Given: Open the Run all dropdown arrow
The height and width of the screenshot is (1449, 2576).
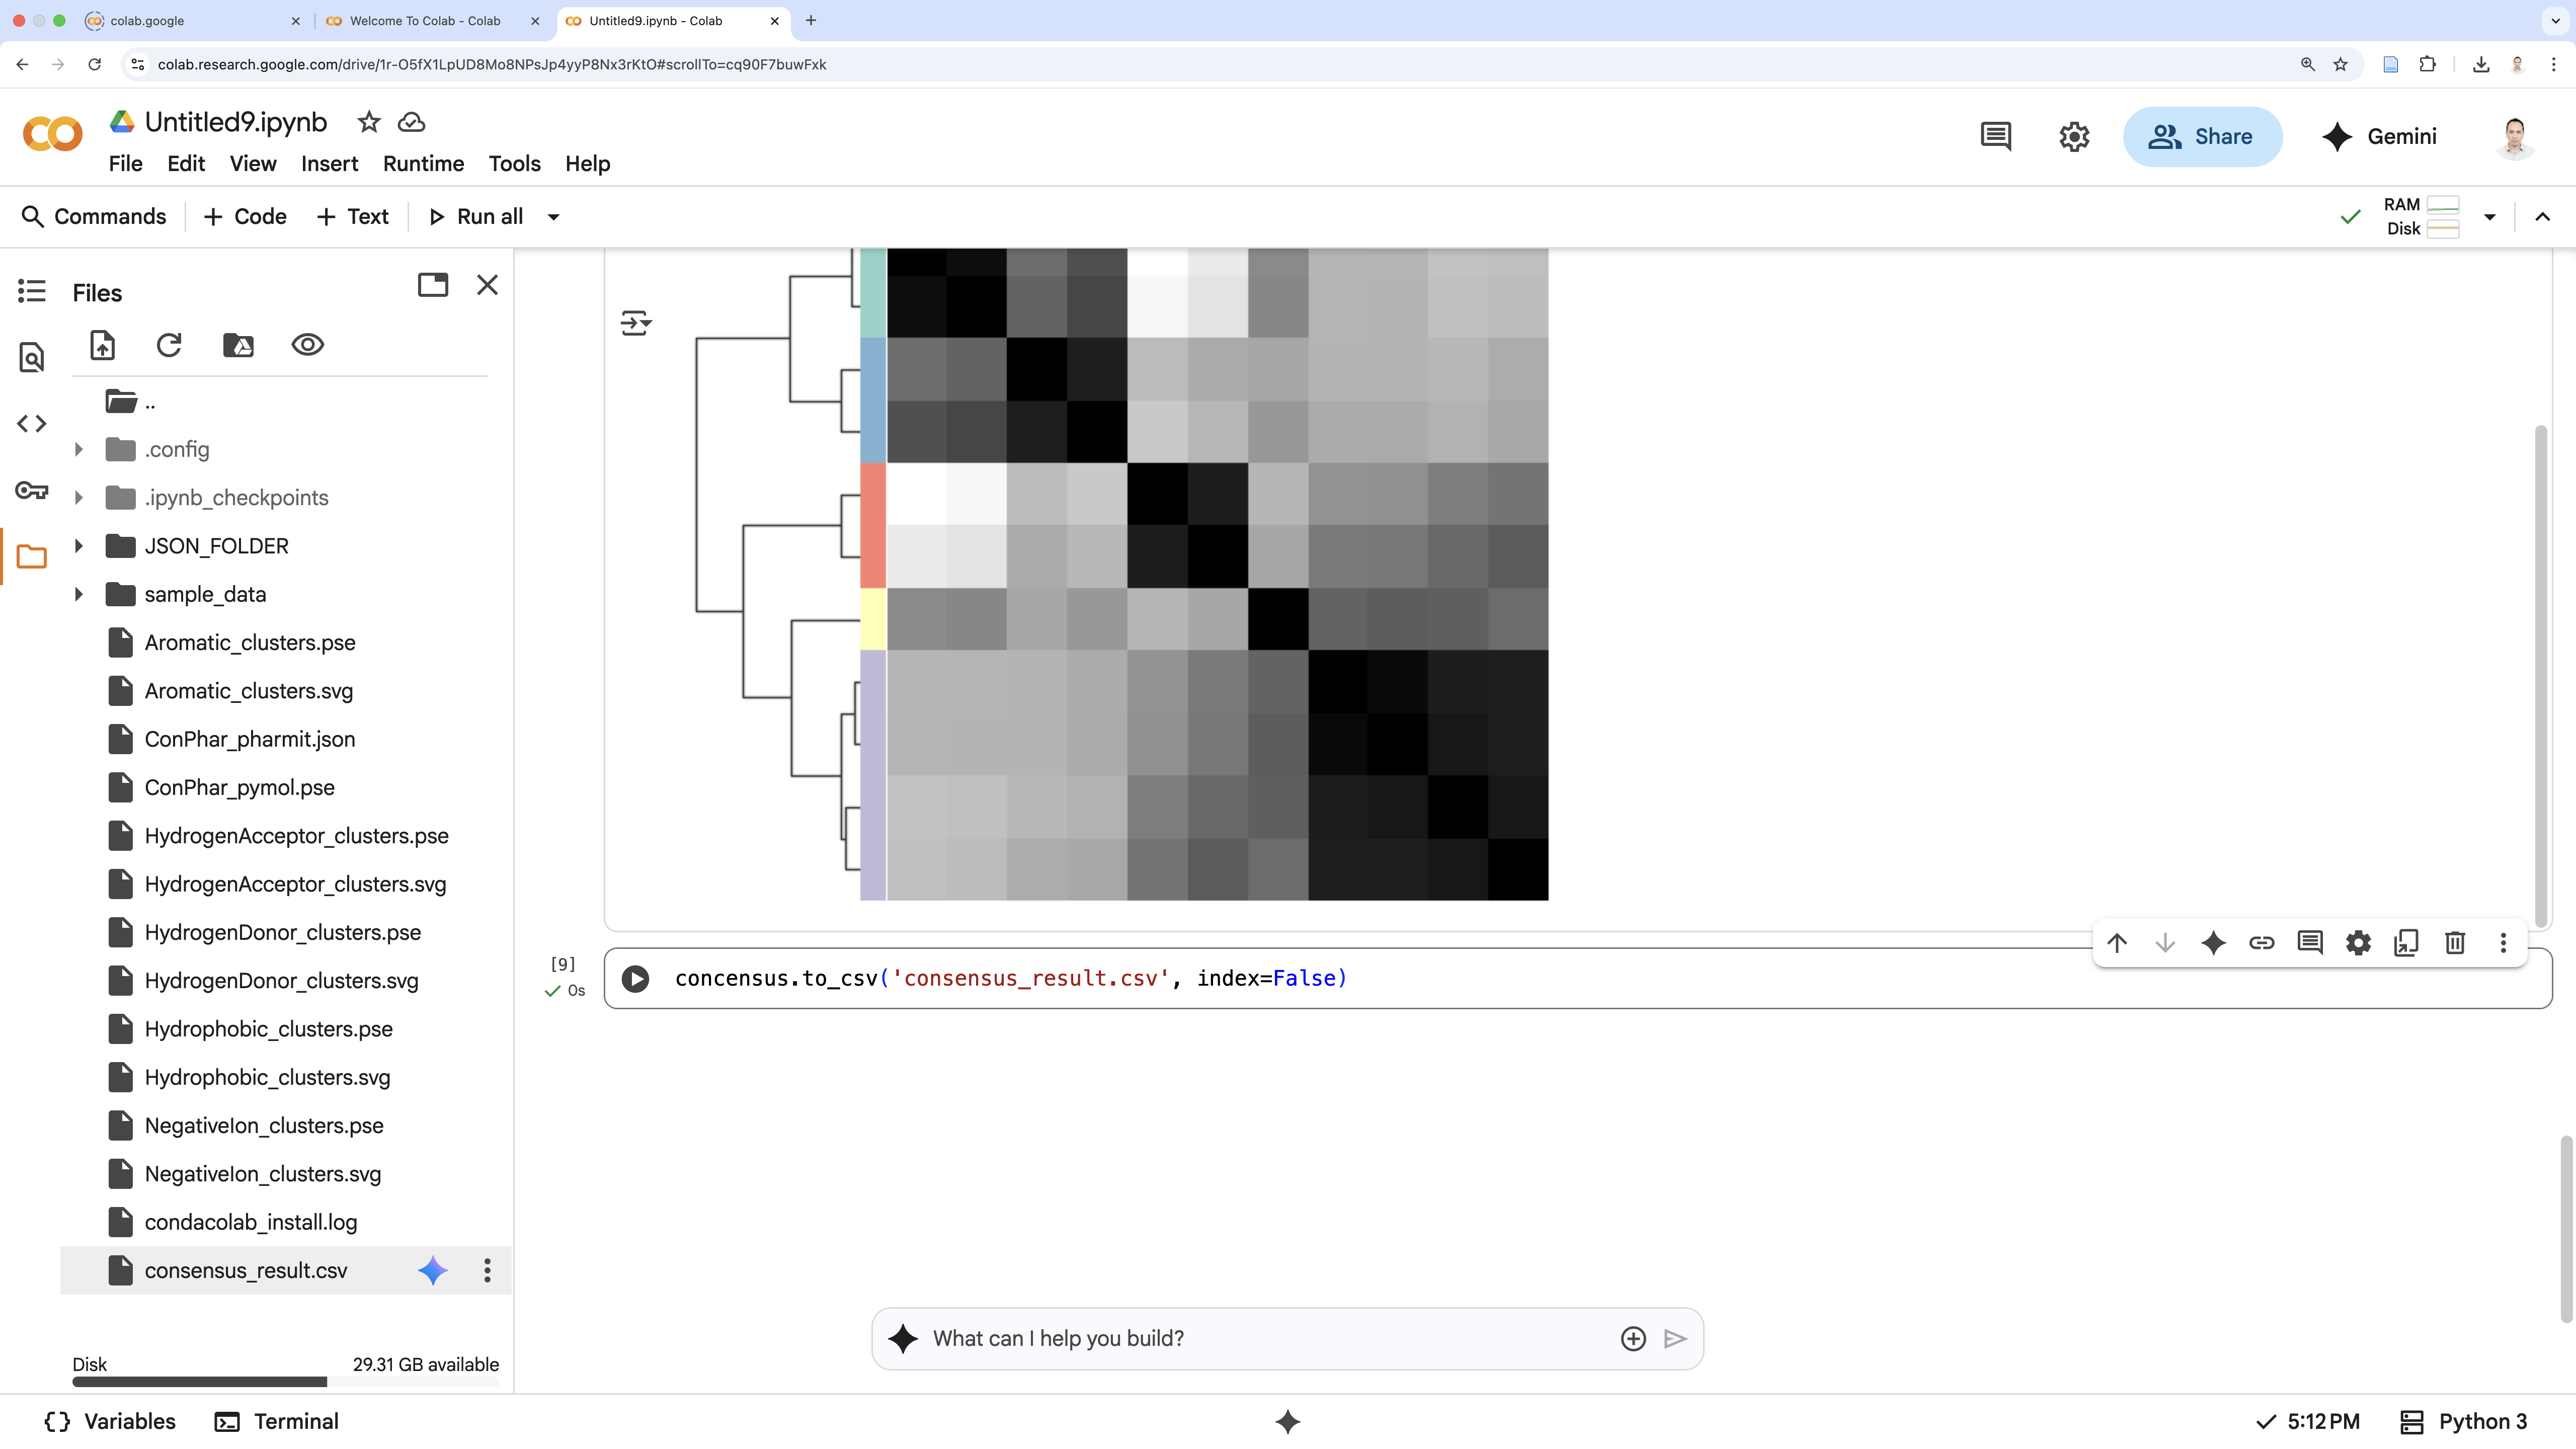Looking at the screenshot, I should [x=553, y=217].
